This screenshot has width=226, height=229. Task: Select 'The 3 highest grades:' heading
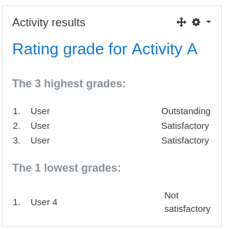pos(69,84)
